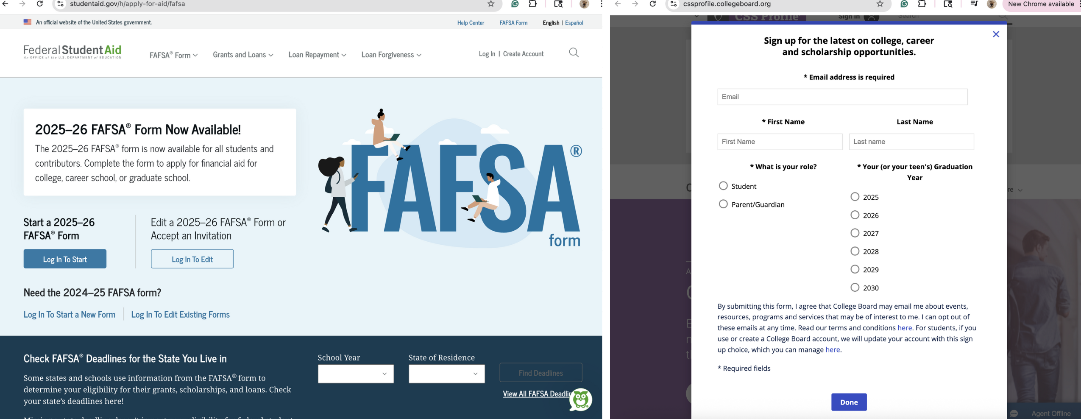The height and width of the screenshot is (419, 1081).
Task: Click the Federal Student Aid logo
Action: point(72,52)
